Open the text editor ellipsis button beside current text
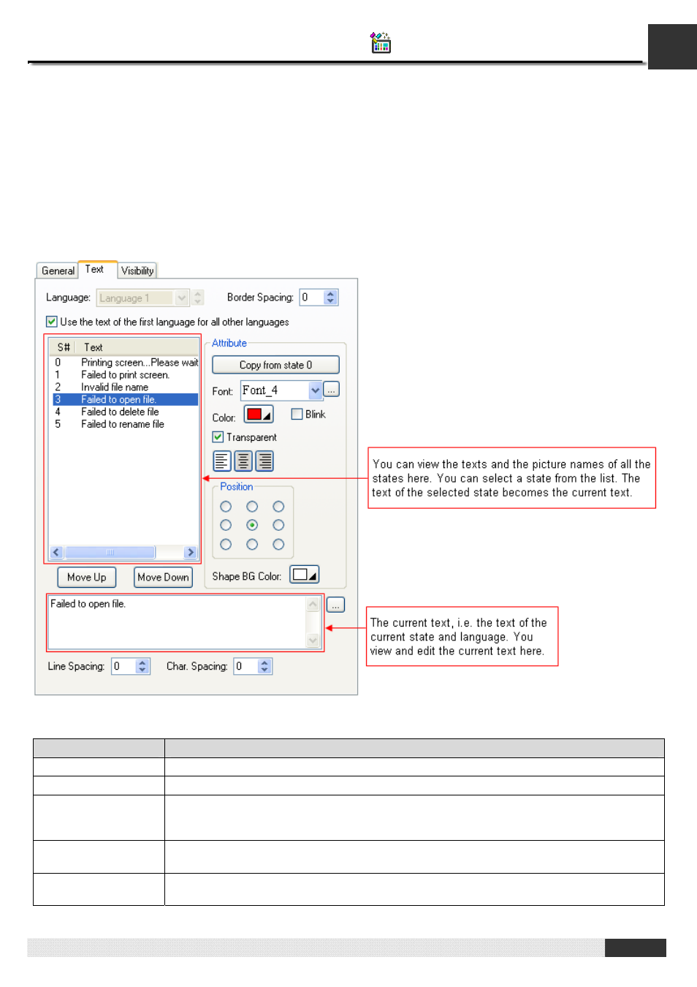 click(x=335, y=605)
